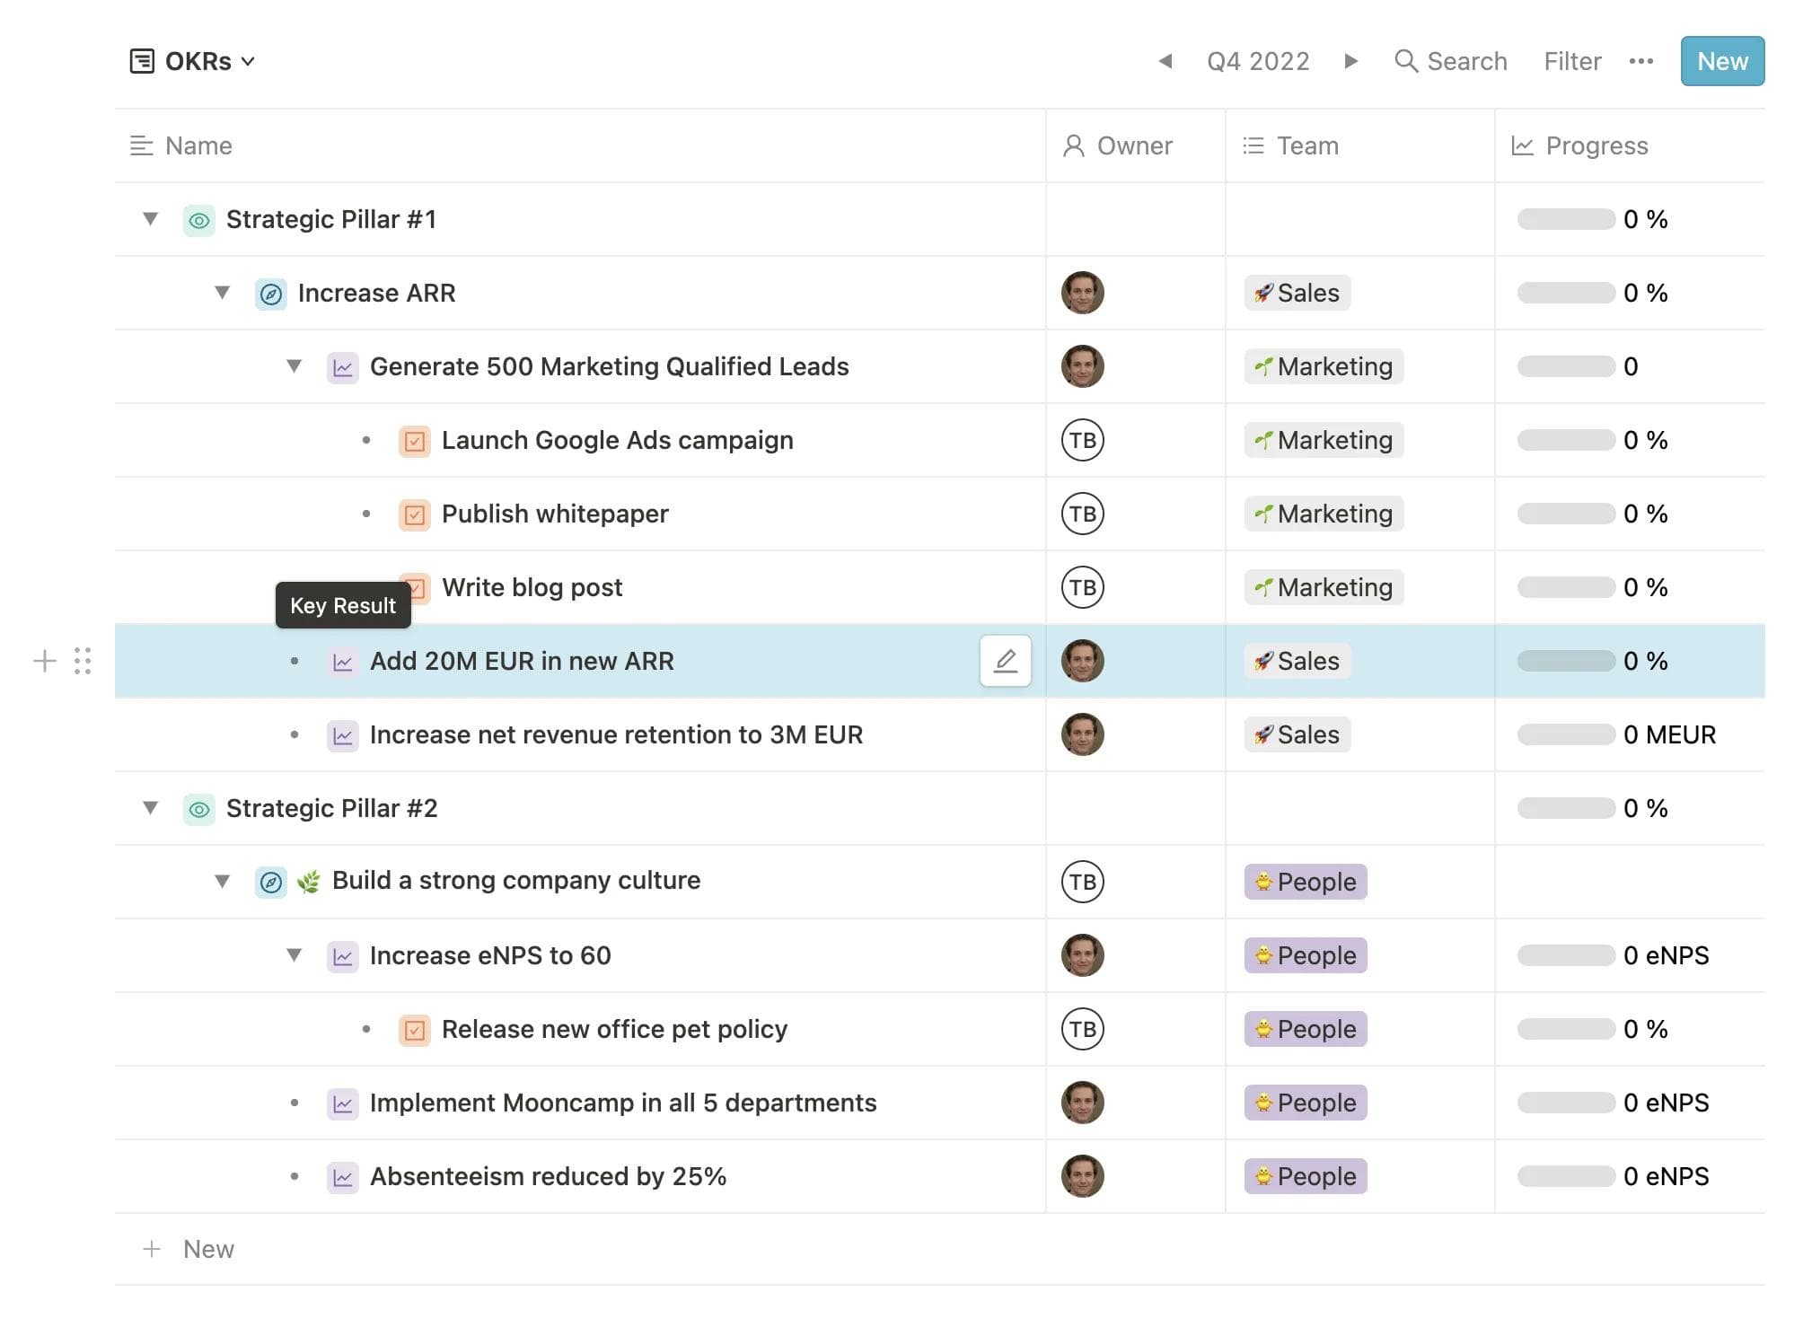Click the Strategic Pillar #1 eye icon
Image resolution: width=1803 pixels, height=1336 pixels.
pos(199,220)
